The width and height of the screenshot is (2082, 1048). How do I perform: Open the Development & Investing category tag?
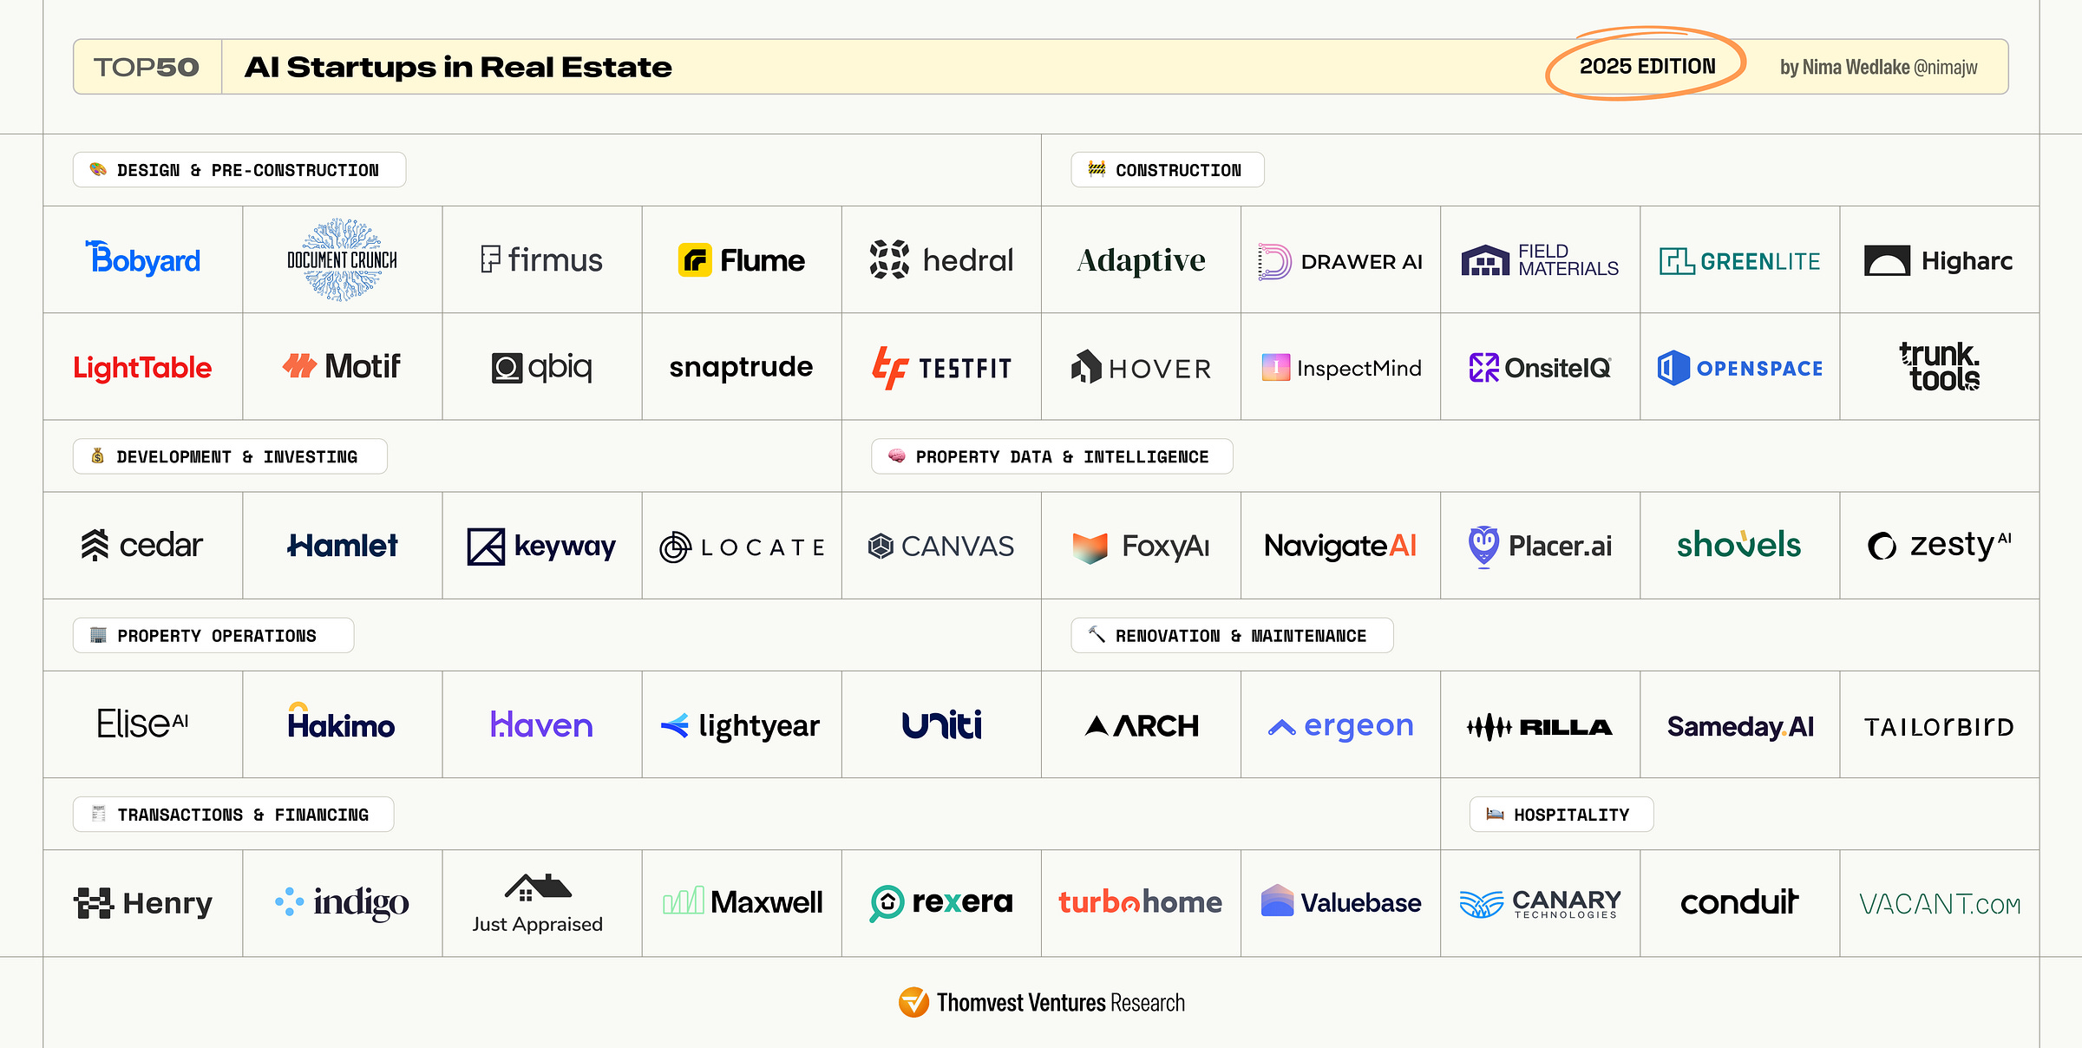click(230, 456)
